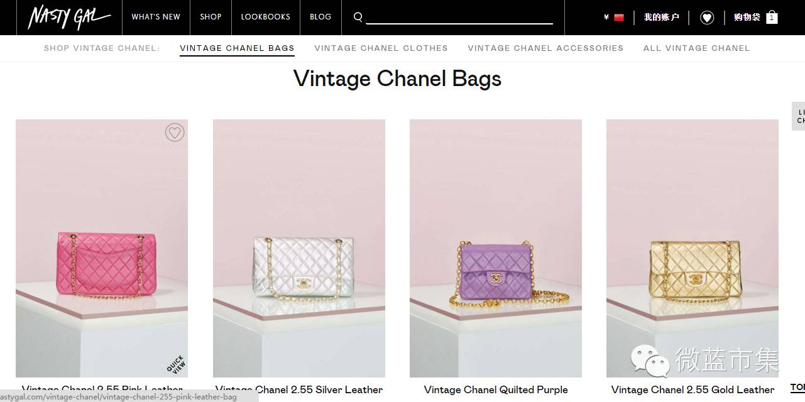Expand the Lookbooks menu
Viewport: 805px width, 402px height.
[265, 17]
